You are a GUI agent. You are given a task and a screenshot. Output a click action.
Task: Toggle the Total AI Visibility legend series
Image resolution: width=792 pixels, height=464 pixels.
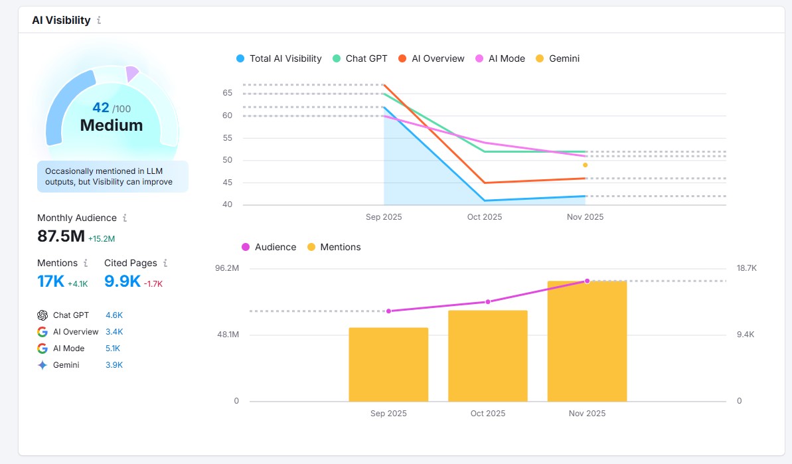tap(277, 58)
